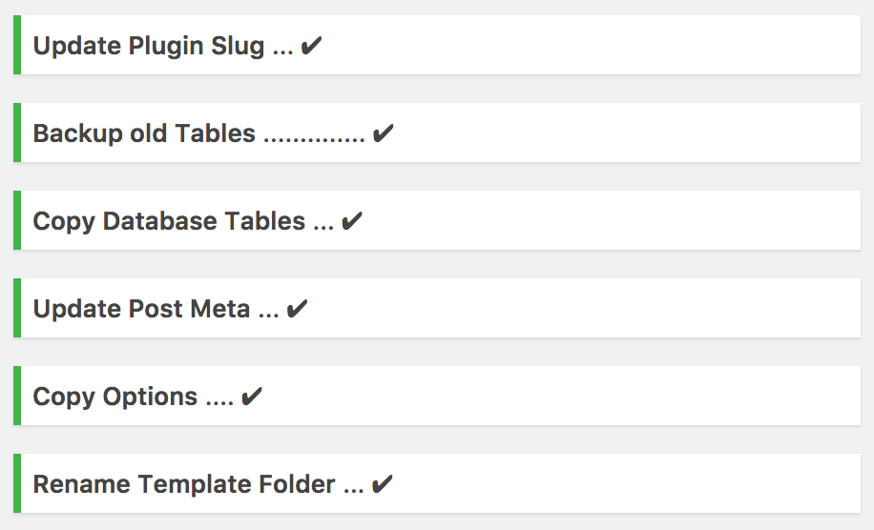The height and width of the screenshot is (530, 874).
Task: Click the progress dots after Copy Options
Action: click(219, 402)
